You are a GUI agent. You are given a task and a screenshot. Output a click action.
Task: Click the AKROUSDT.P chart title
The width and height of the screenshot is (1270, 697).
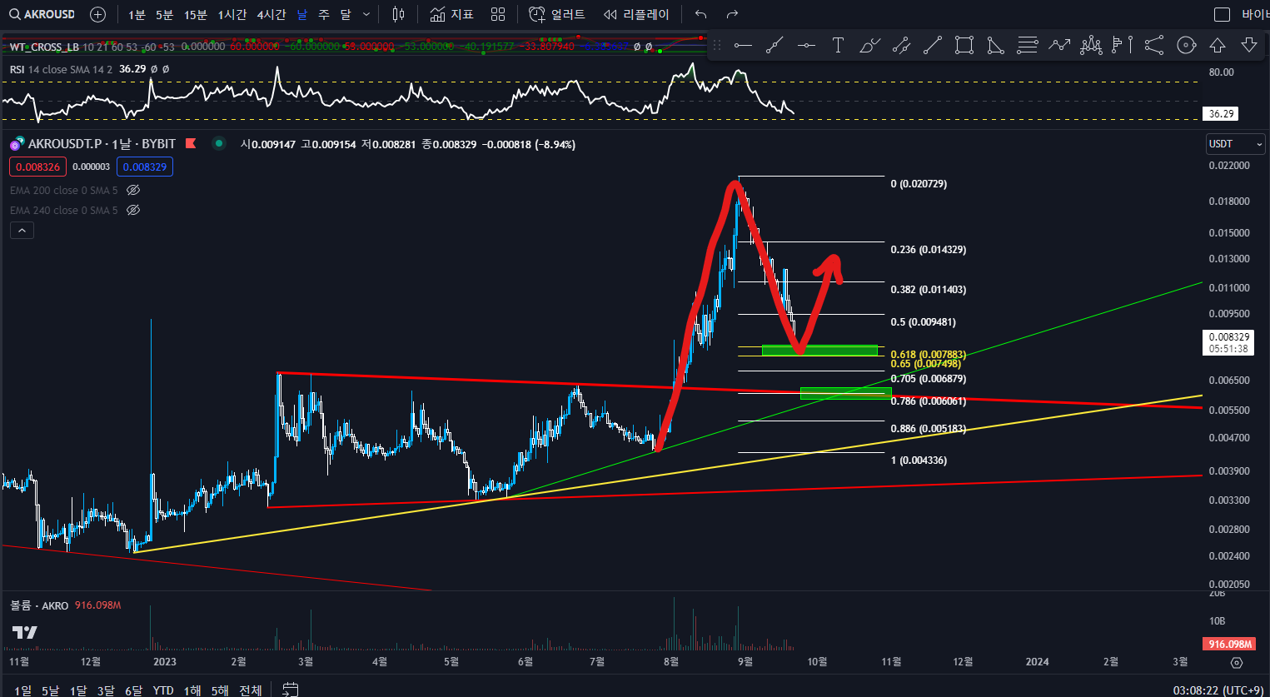(65, 143)
